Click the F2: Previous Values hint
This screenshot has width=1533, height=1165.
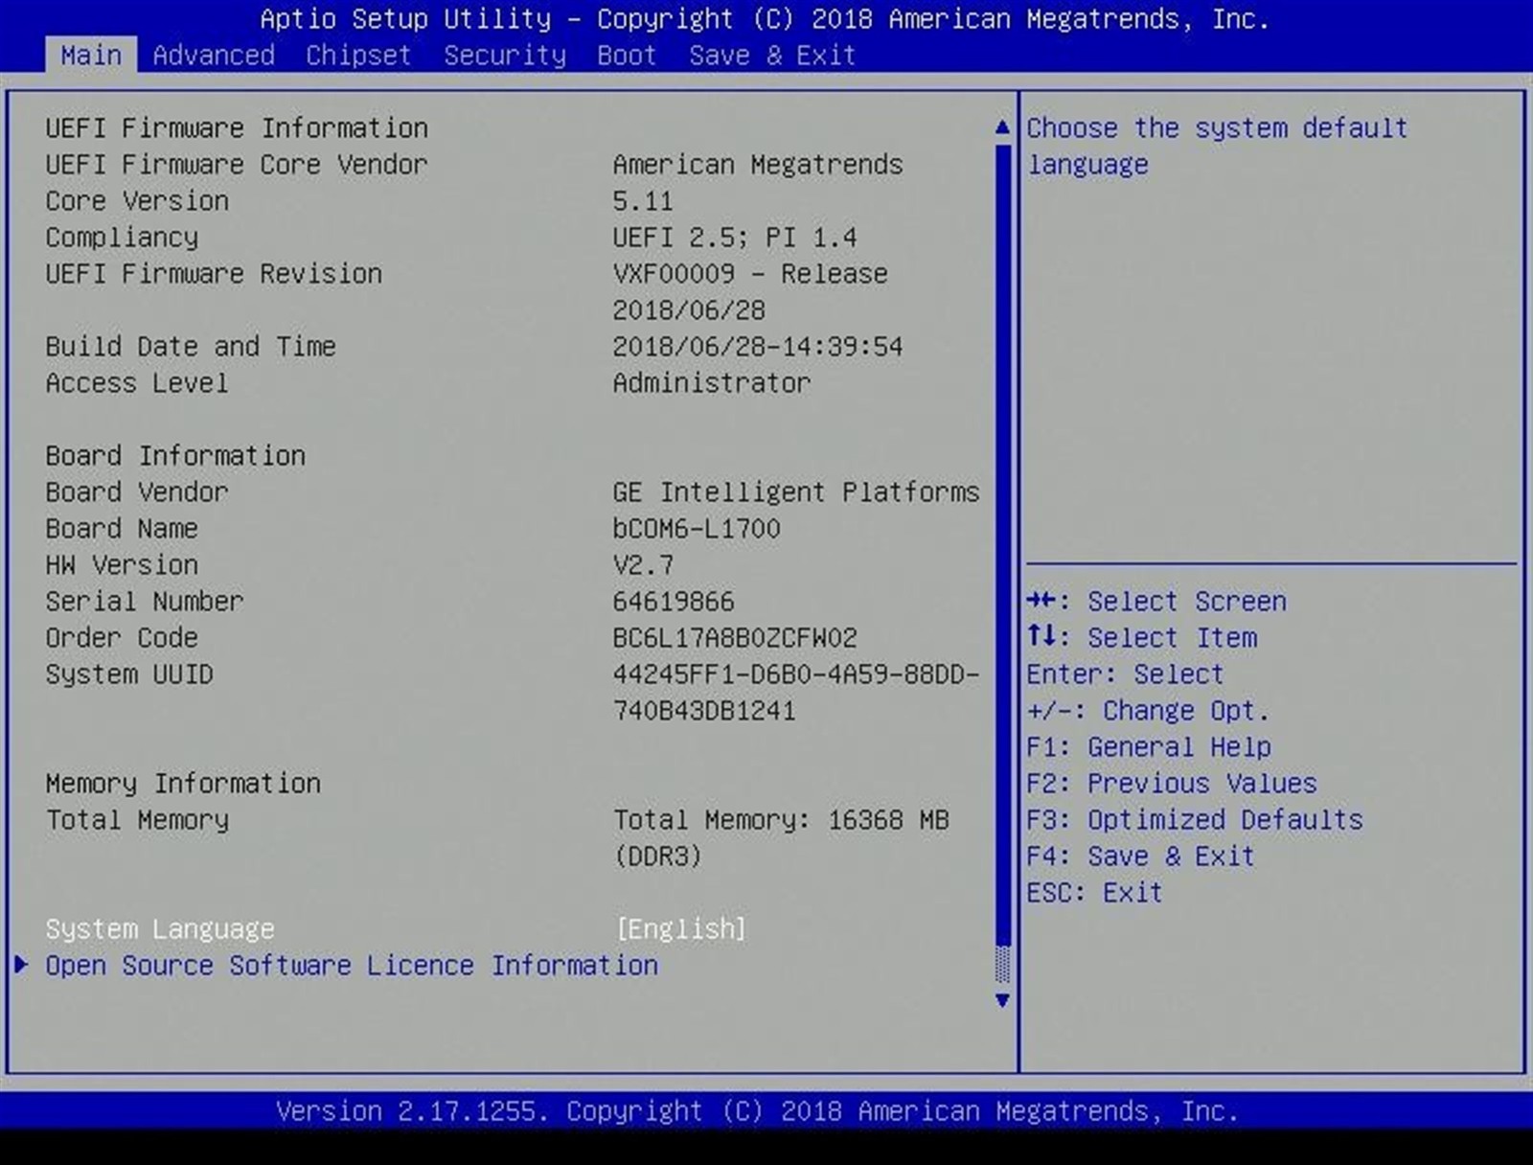(1172, 783)
